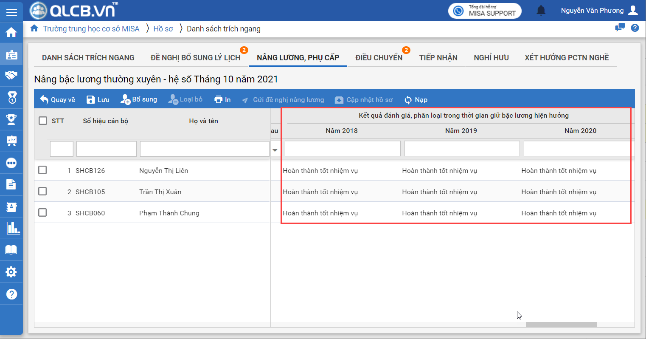Select checkbox for Trần Thị Xuân row

coord(42,191)
